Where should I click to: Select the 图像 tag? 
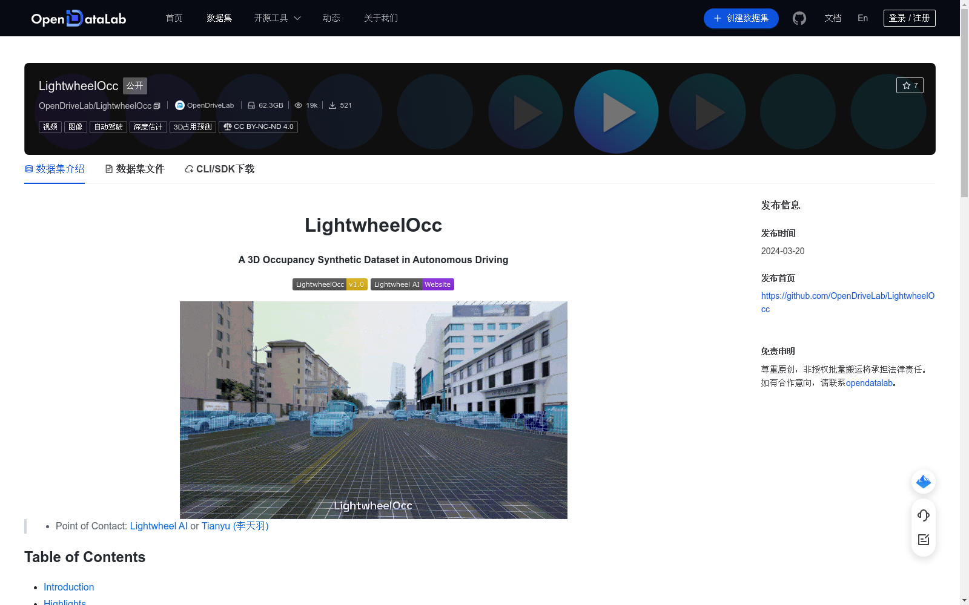pos(76,127)
